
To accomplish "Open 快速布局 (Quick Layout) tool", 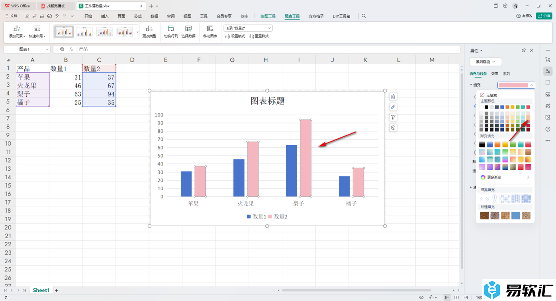I will click(x=37, y=32).
